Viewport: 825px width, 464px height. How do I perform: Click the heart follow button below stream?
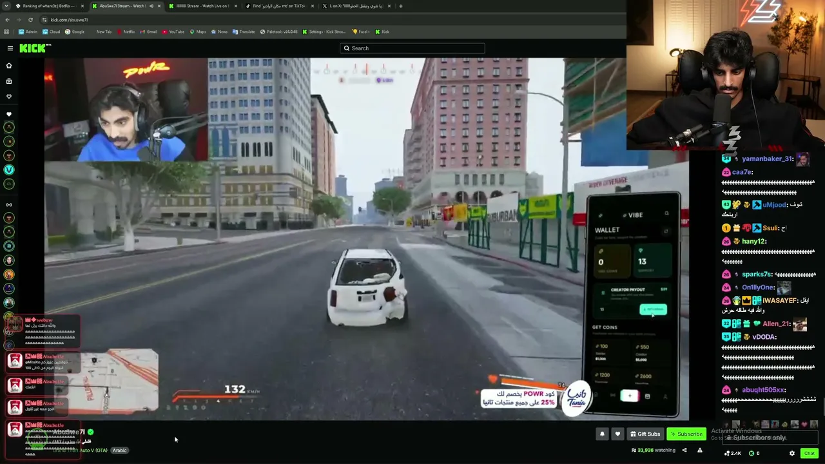pyautogui.click(x=617, y=434)
